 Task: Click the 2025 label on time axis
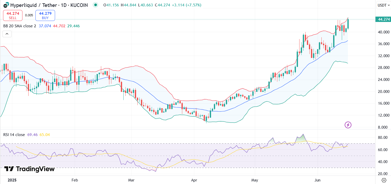pos(12,180)
